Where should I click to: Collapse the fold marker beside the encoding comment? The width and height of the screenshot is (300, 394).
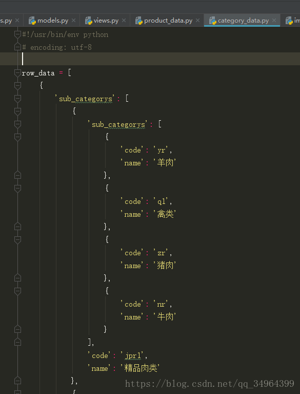click(x=17, y=47)
